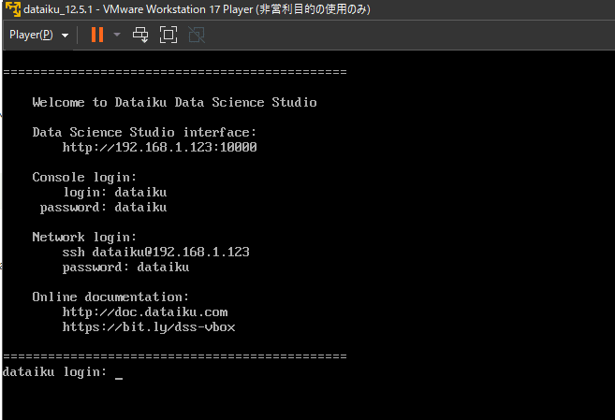This screenshot has height=420, width=615.
Task: Click the greyed-out Unity mode icon
Action: [197, 35]
